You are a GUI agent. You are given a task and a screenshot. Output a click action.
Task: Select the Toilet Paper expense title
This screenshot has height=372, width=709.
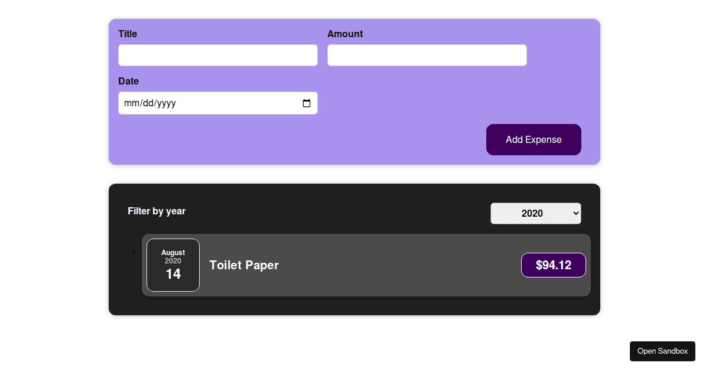click(244, 265)
